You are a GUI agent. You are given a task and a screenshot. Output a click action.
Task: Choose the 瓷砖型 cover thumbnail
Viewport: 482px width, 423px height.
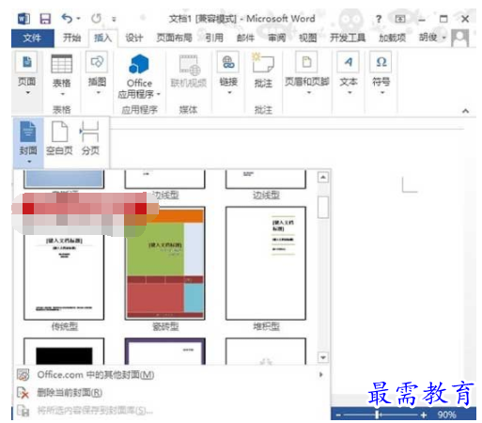(x=165, y=263)
